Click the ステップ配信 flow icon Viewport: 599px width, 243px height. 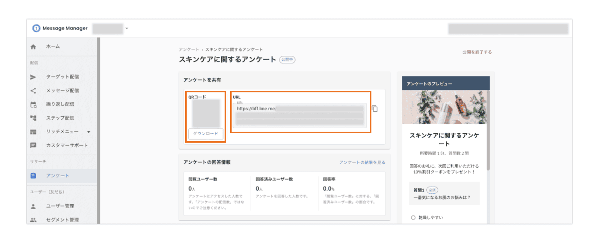tap(33, 118)
